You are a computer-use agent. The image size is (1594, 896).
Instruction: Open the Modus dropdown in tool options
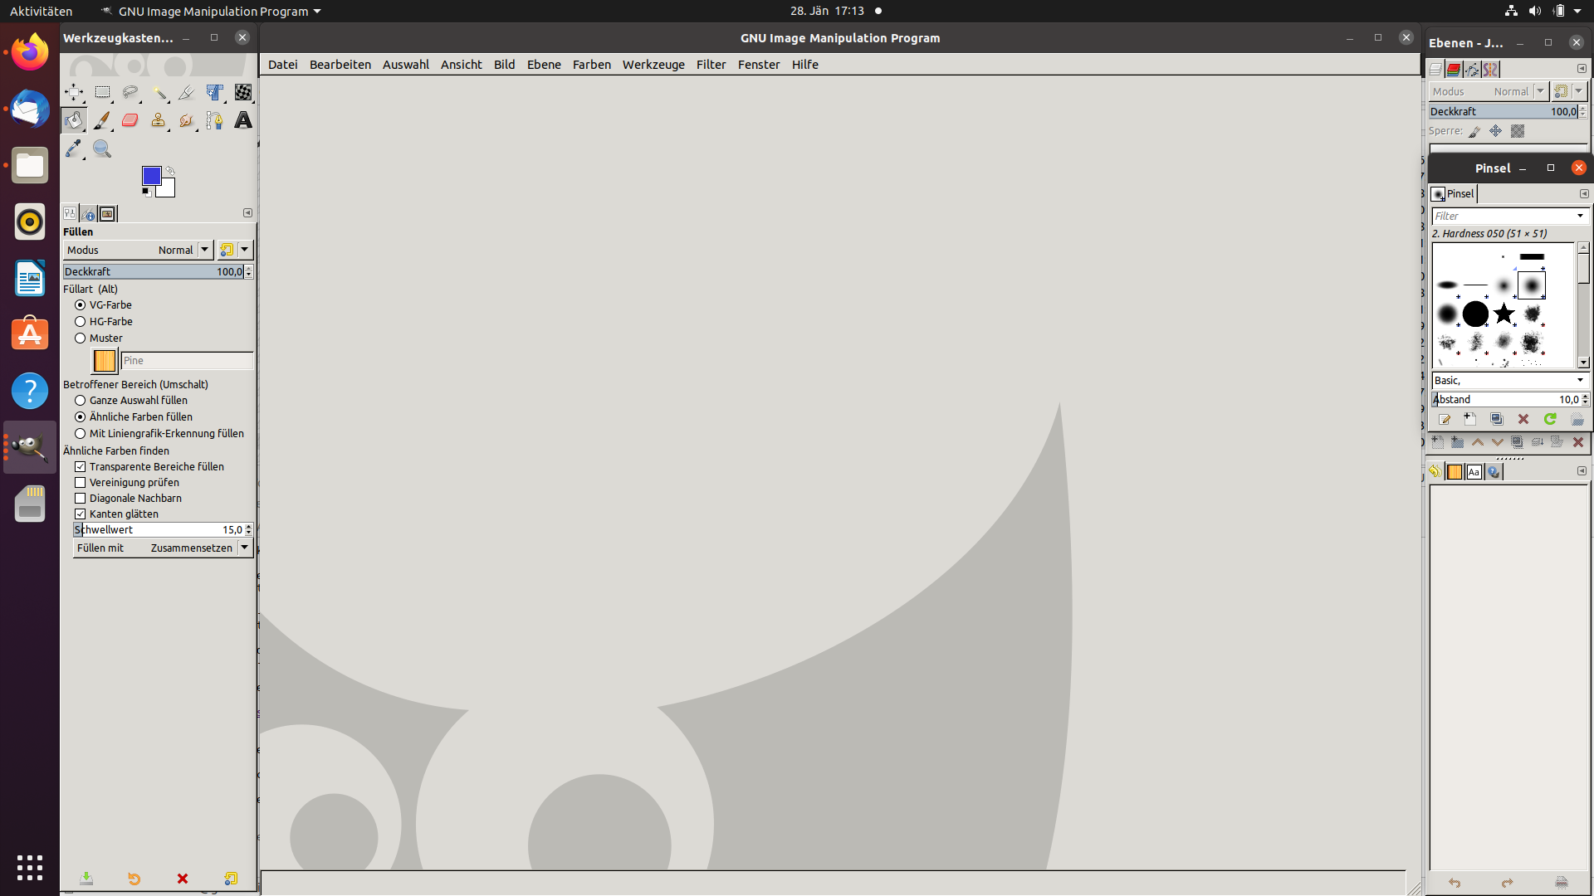click(204, 250)
